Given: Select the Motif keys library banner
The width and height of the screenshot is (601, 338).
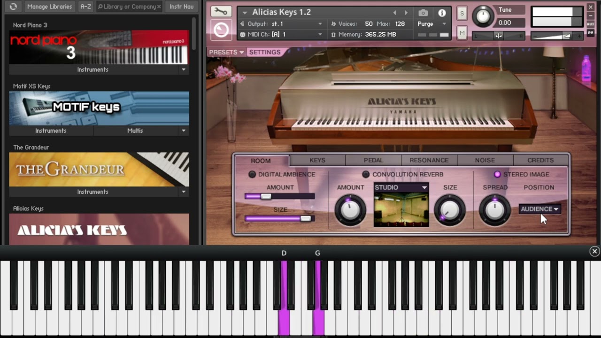Looking at the screenshot, I should point(99,108).
